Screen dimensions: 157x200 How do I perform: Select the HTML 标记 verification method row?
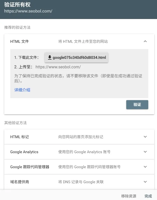click(79, 137)
